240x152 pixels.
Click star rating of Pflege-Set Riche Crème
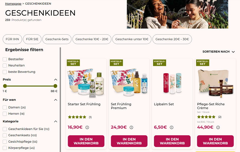click(x=206, y=117)
